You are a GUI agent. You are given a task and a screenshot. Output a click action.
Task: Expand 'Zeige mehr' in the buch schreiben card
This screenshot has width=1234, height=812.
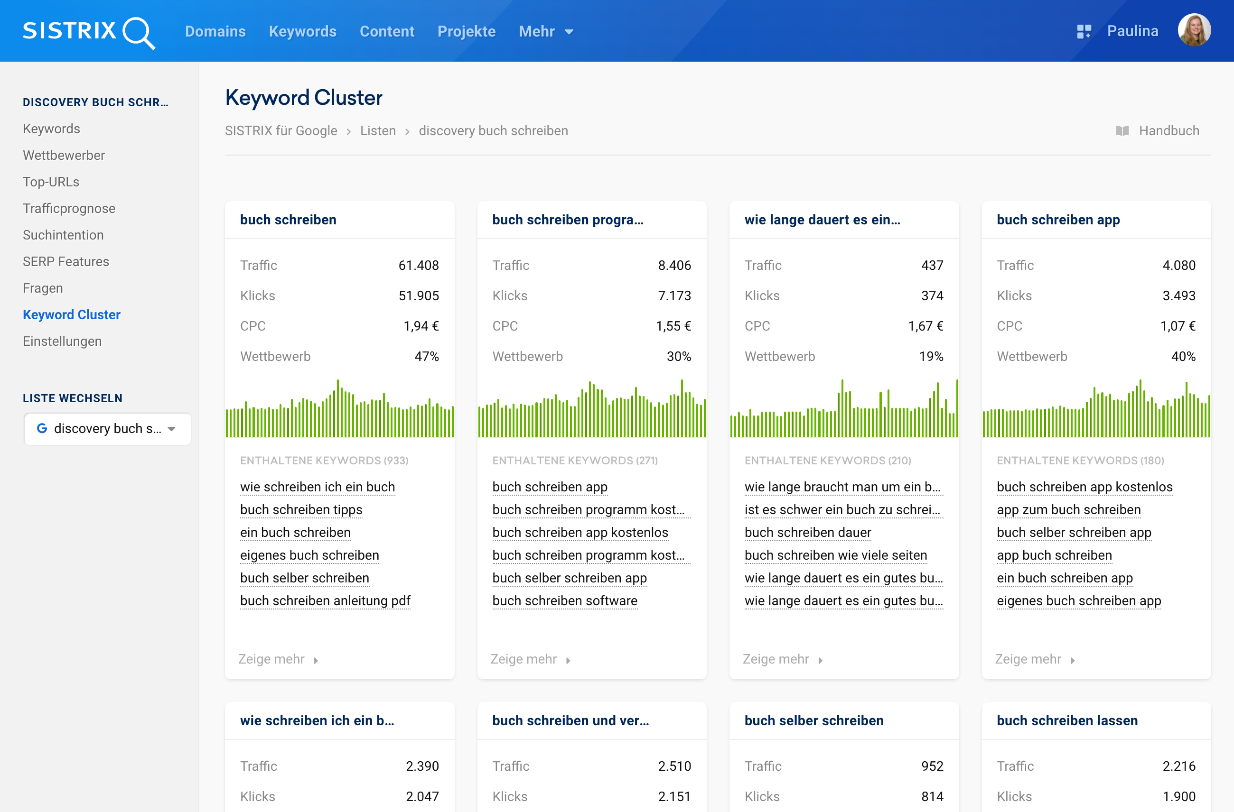tap(278, 659)
